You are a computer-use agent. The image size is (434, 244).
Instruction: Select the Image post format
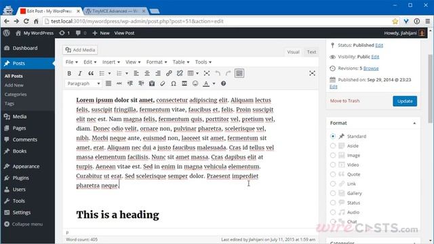click(x=333, y=155)
